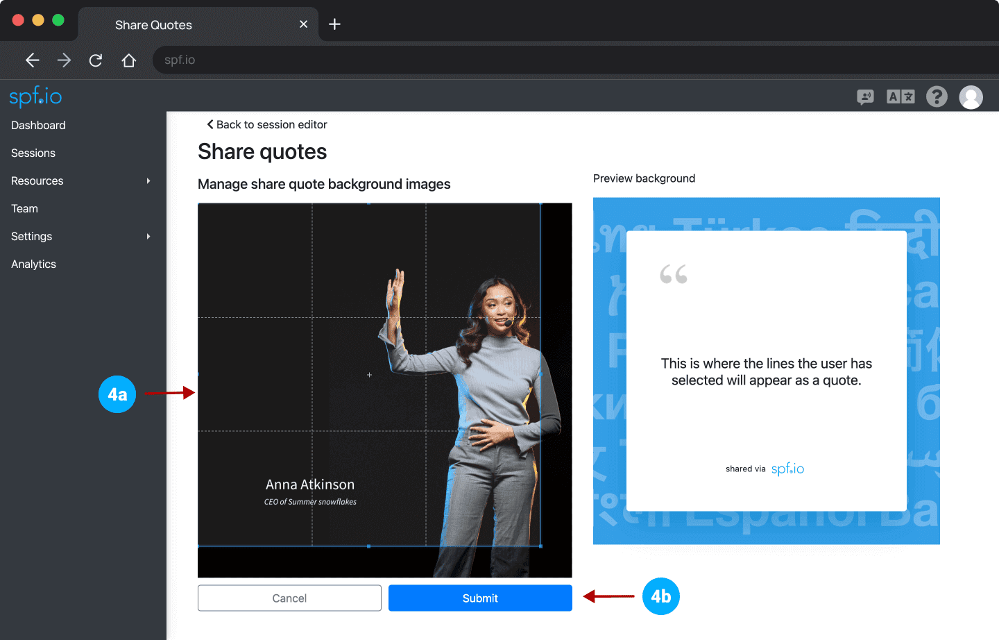Click the browser forward arrow
The width and height of the screenshot is (999, 640).
[64, 60]
